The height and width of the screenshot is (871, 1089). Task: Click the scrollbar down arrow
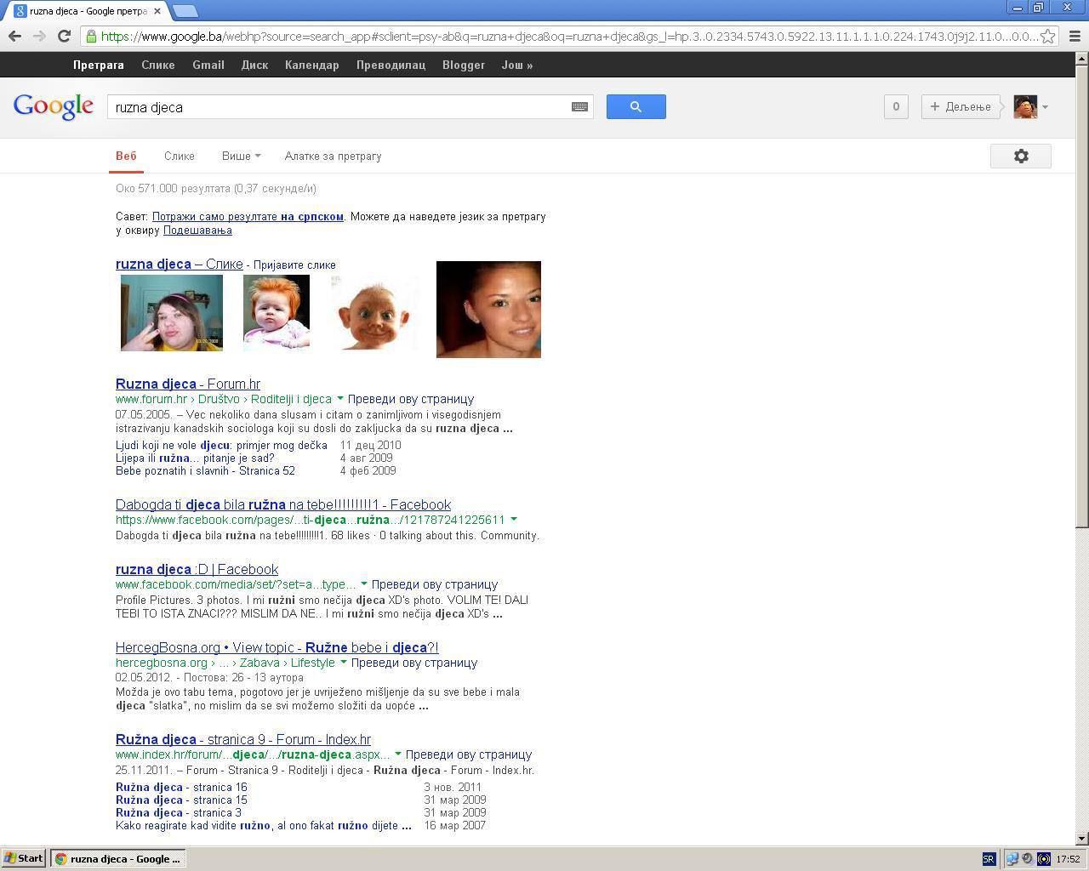point(1082,839)
